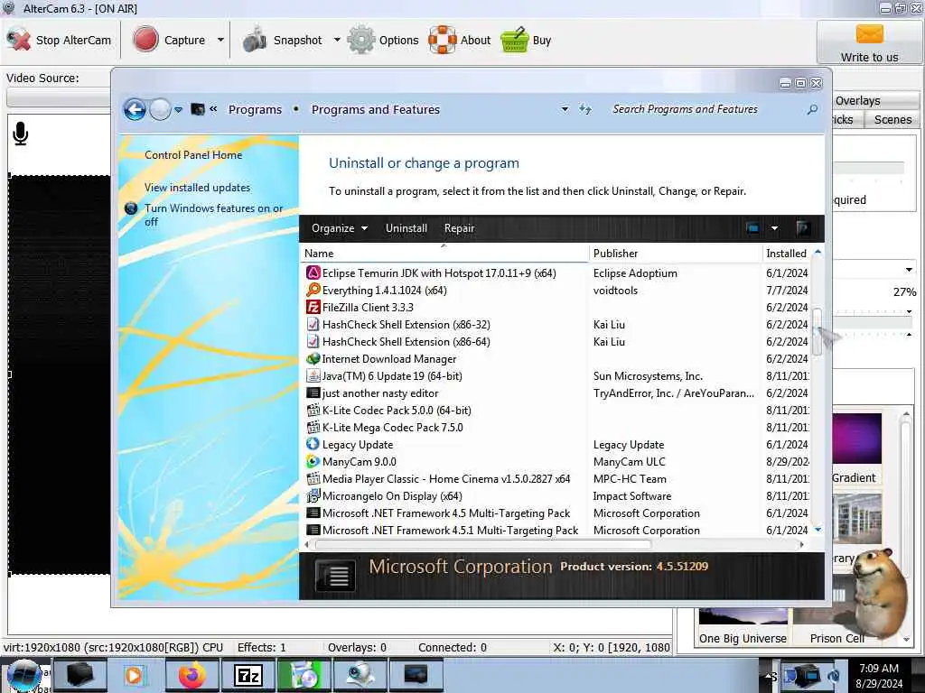
Task: Click the Internet Download Manager icon
Action: click(x=313, y=358)
